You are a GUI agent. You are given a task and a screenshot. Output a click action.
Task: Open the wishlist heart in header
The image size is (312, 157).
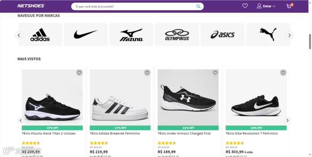click(245, 6)
